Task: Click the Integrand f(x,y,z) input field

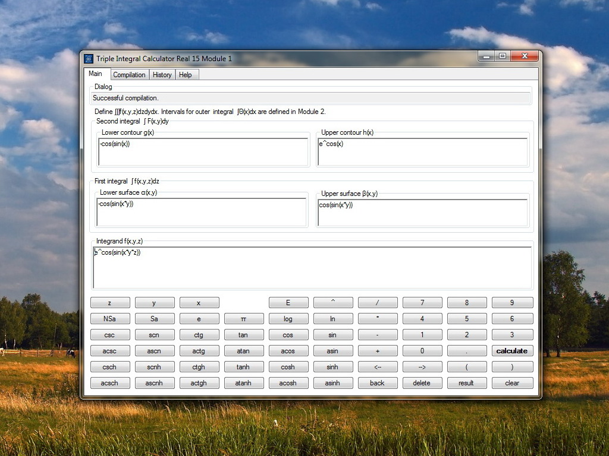Action: tap(312, 268)
